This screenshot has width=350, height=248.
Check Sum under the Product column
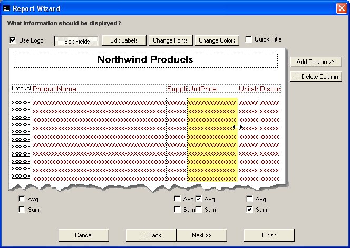click(22, 209)
